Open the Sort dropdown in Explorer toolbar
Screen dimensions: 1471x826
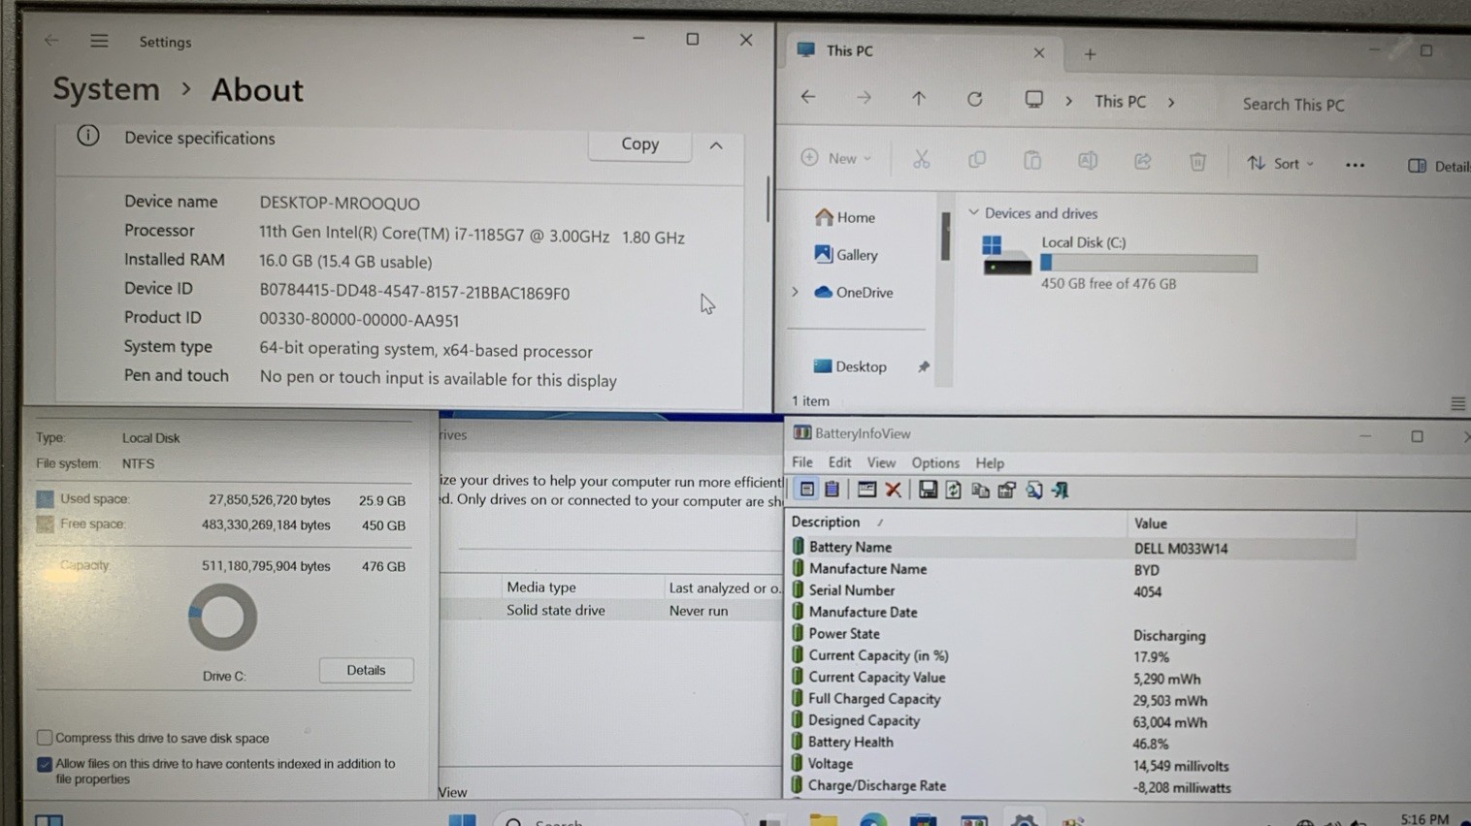pyautogui.click(x=1281, y=164)
